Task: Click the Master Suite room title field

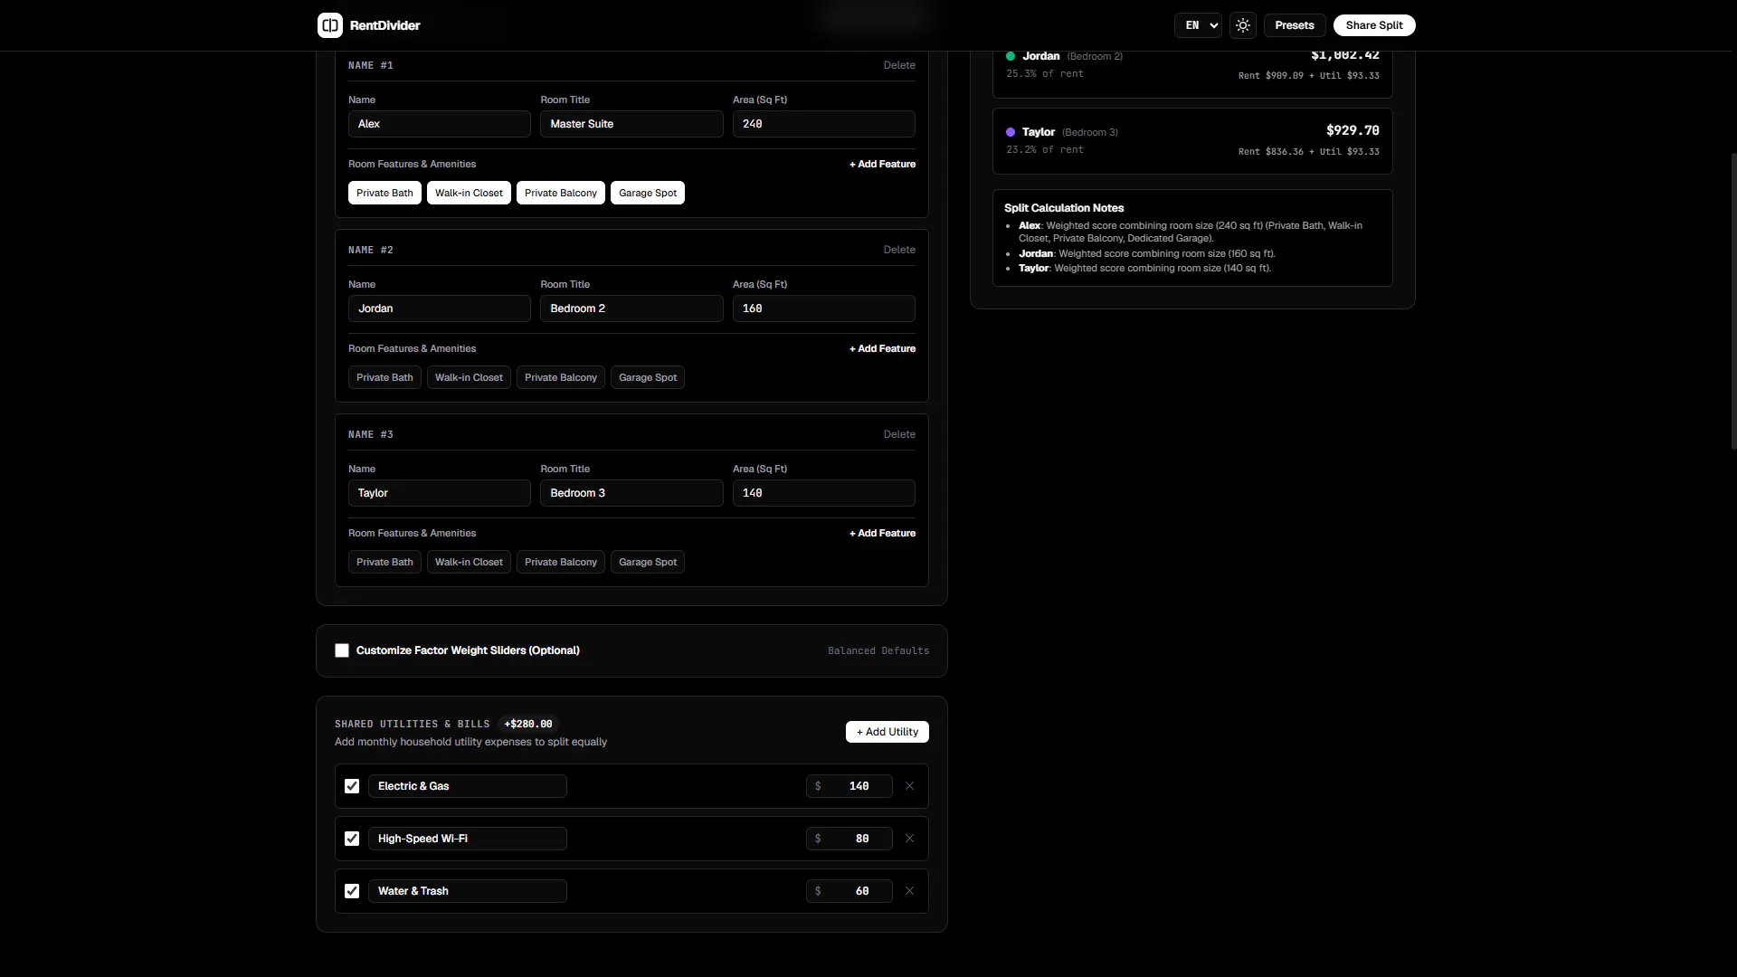Action: [631, 124]
